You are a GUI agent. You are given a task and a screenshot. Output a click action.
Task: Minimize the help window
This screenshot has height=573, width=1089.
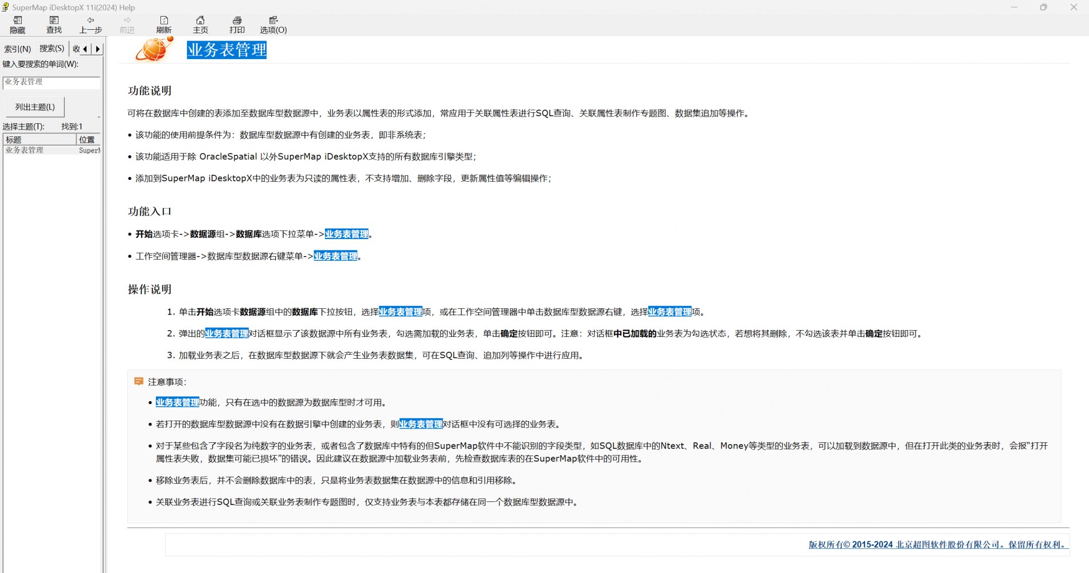point(1014,7)
